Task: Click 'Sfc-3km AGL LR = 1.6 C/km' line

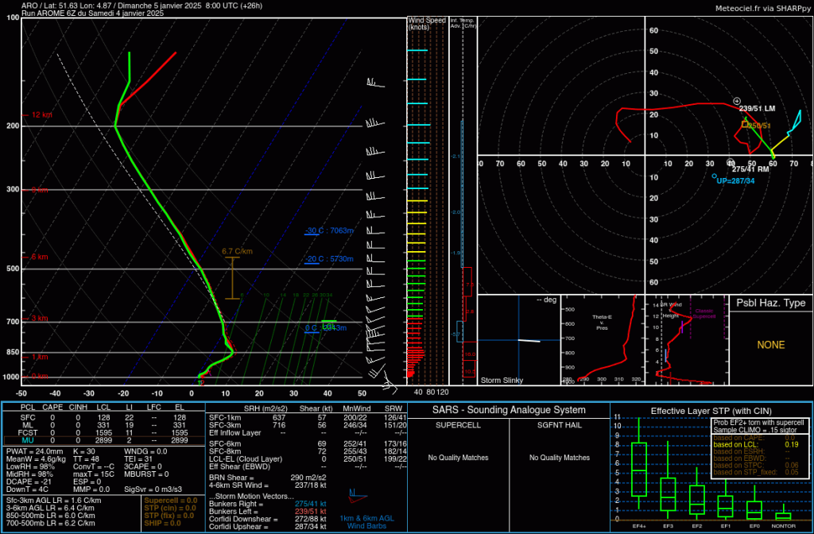Action: (x=53, y=501)
